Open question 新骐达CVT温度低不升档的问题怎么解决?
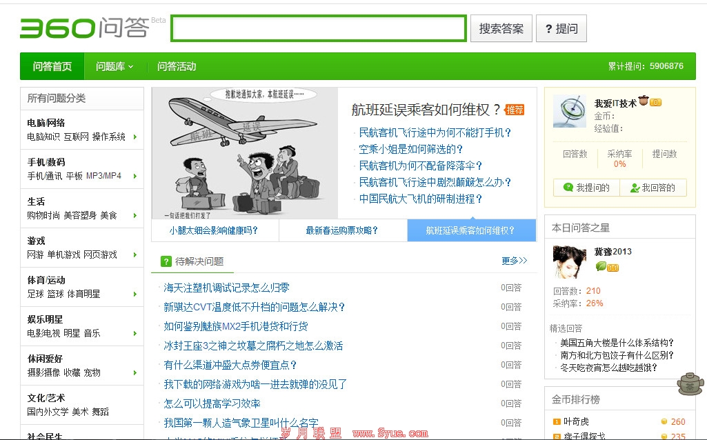 (255, 307)
